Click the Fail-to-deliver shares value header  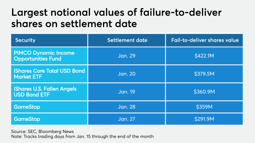pos(205,40)
